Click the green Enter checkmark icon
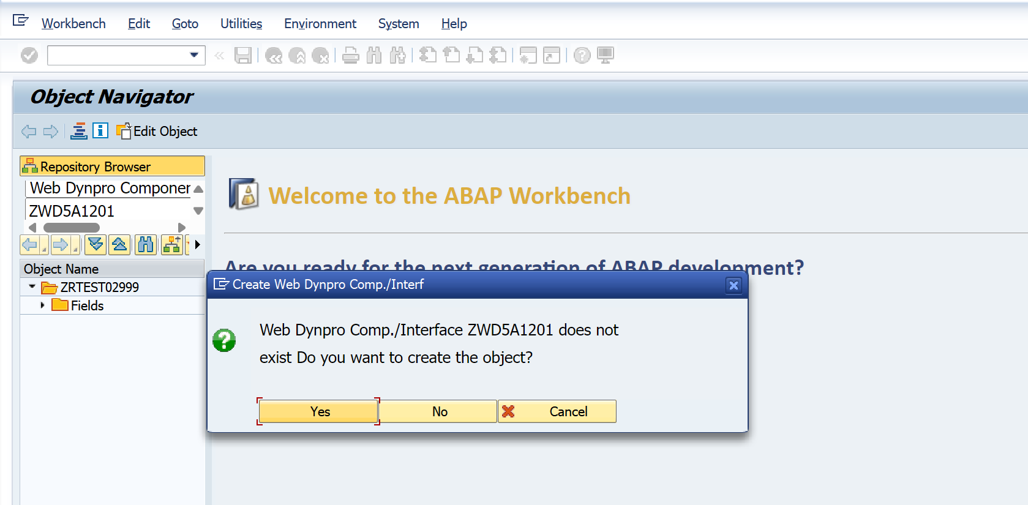 (x=29, y=56)
